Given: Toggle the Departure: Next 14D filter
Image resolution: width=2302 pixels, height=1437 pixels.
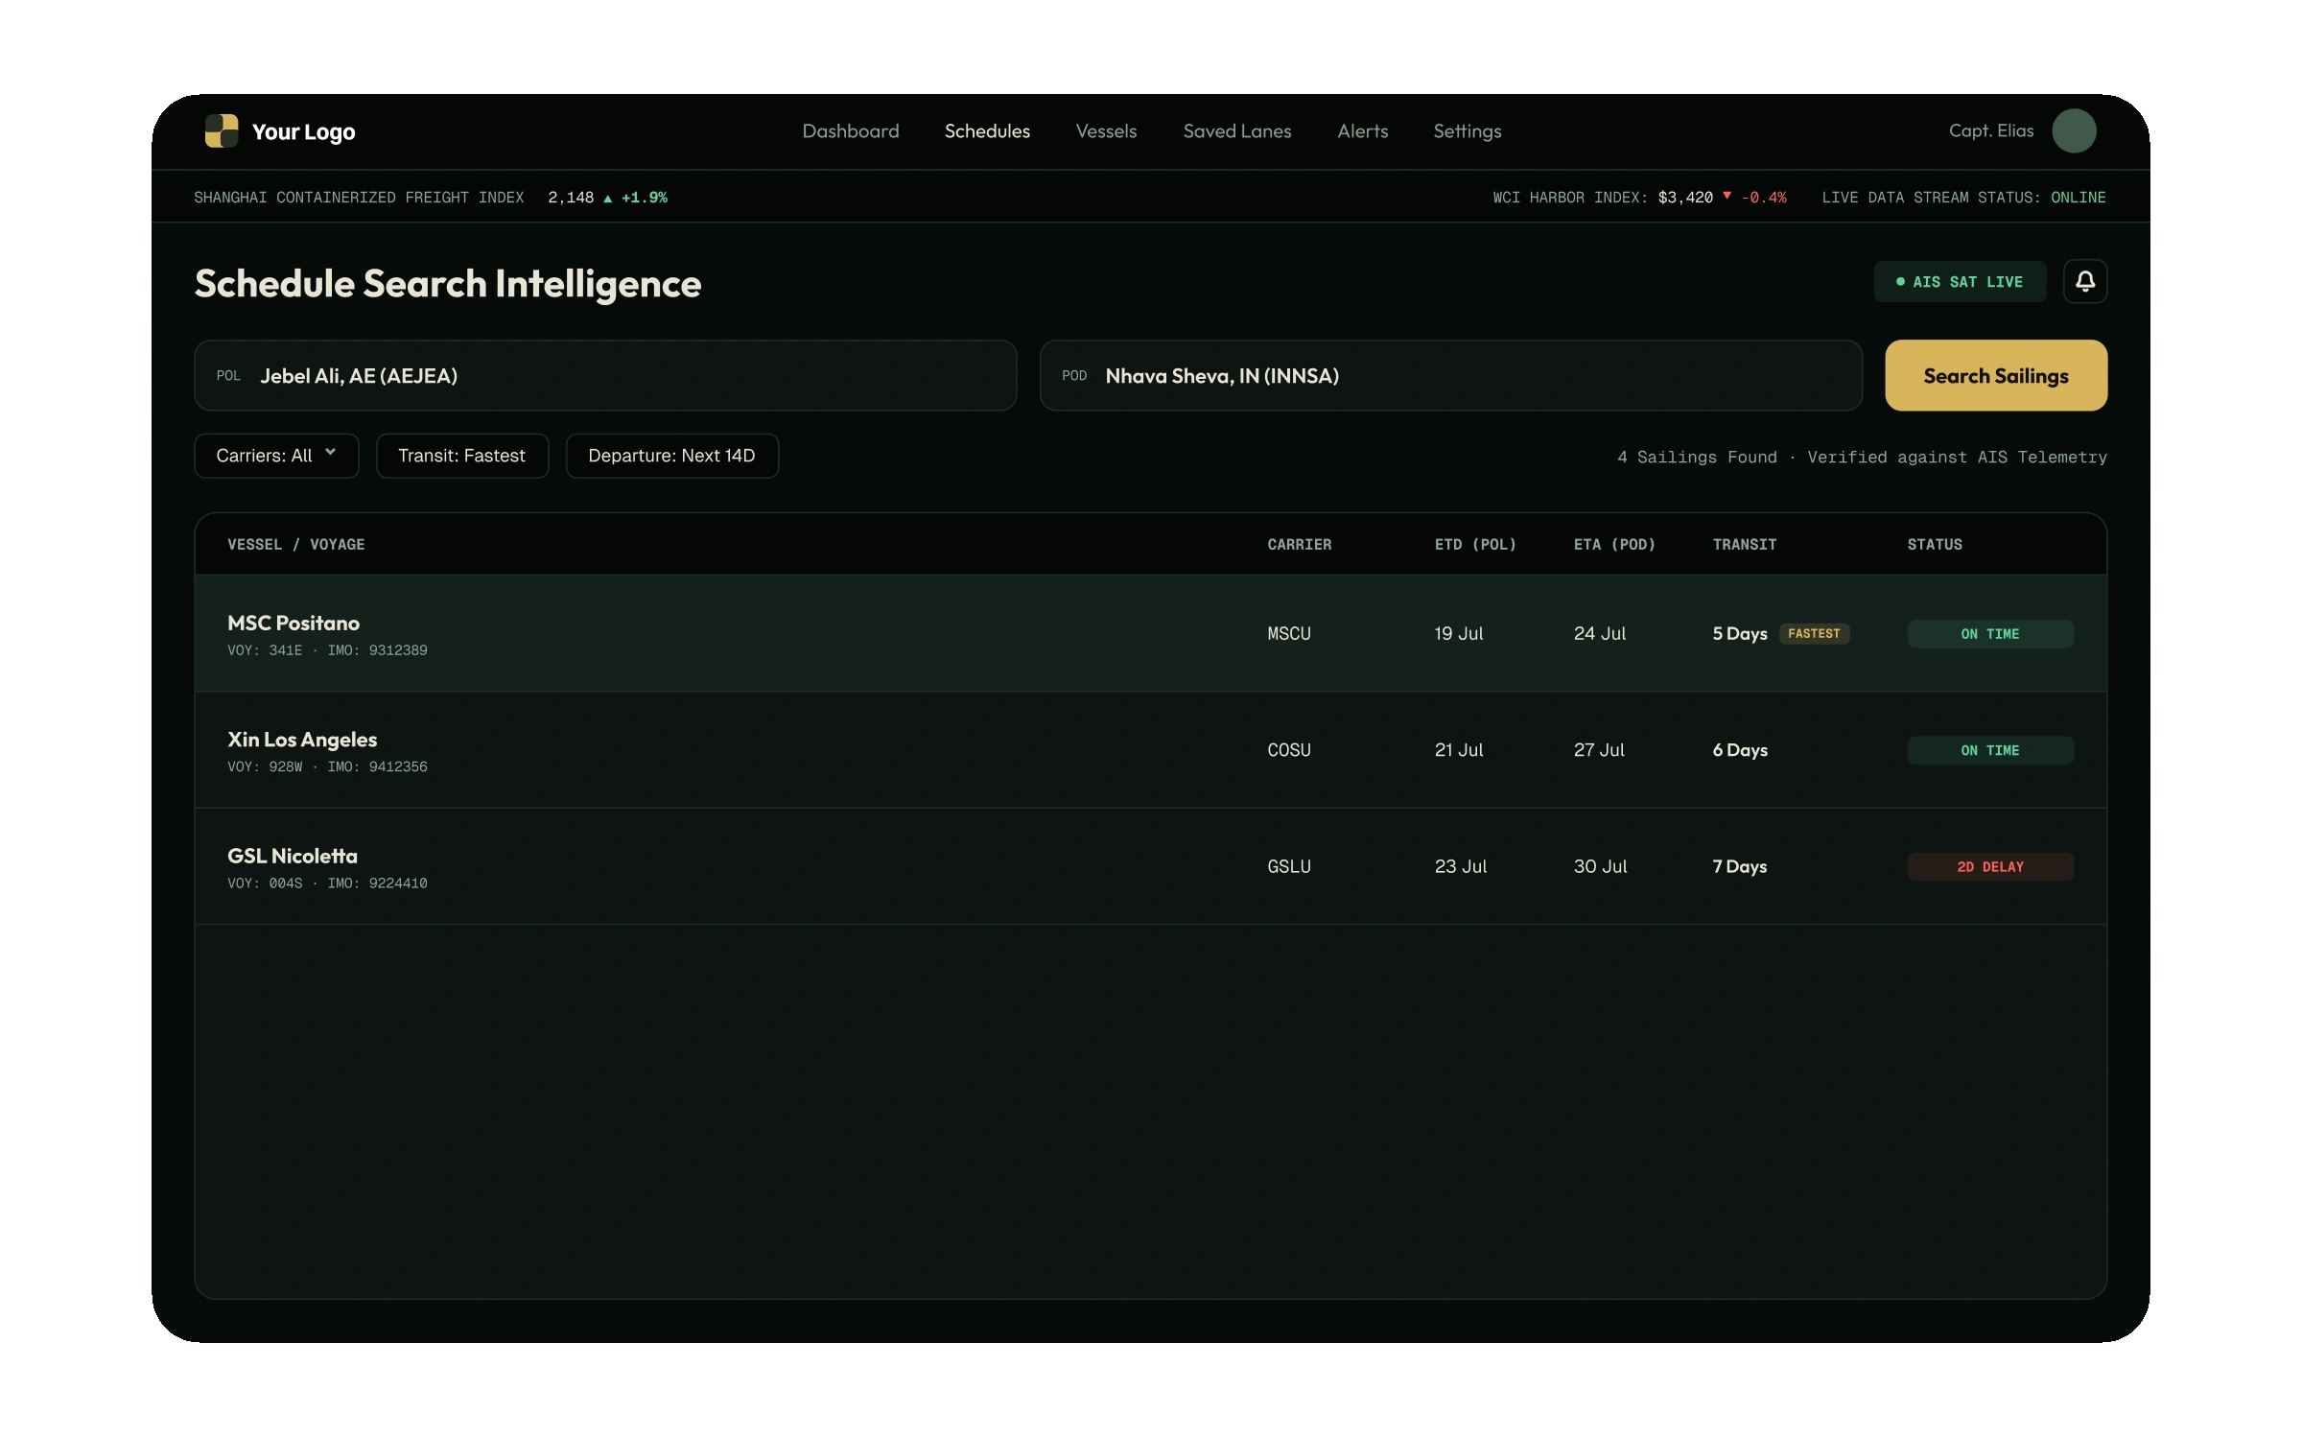Looking at the screenshot, I should point(672,456).
